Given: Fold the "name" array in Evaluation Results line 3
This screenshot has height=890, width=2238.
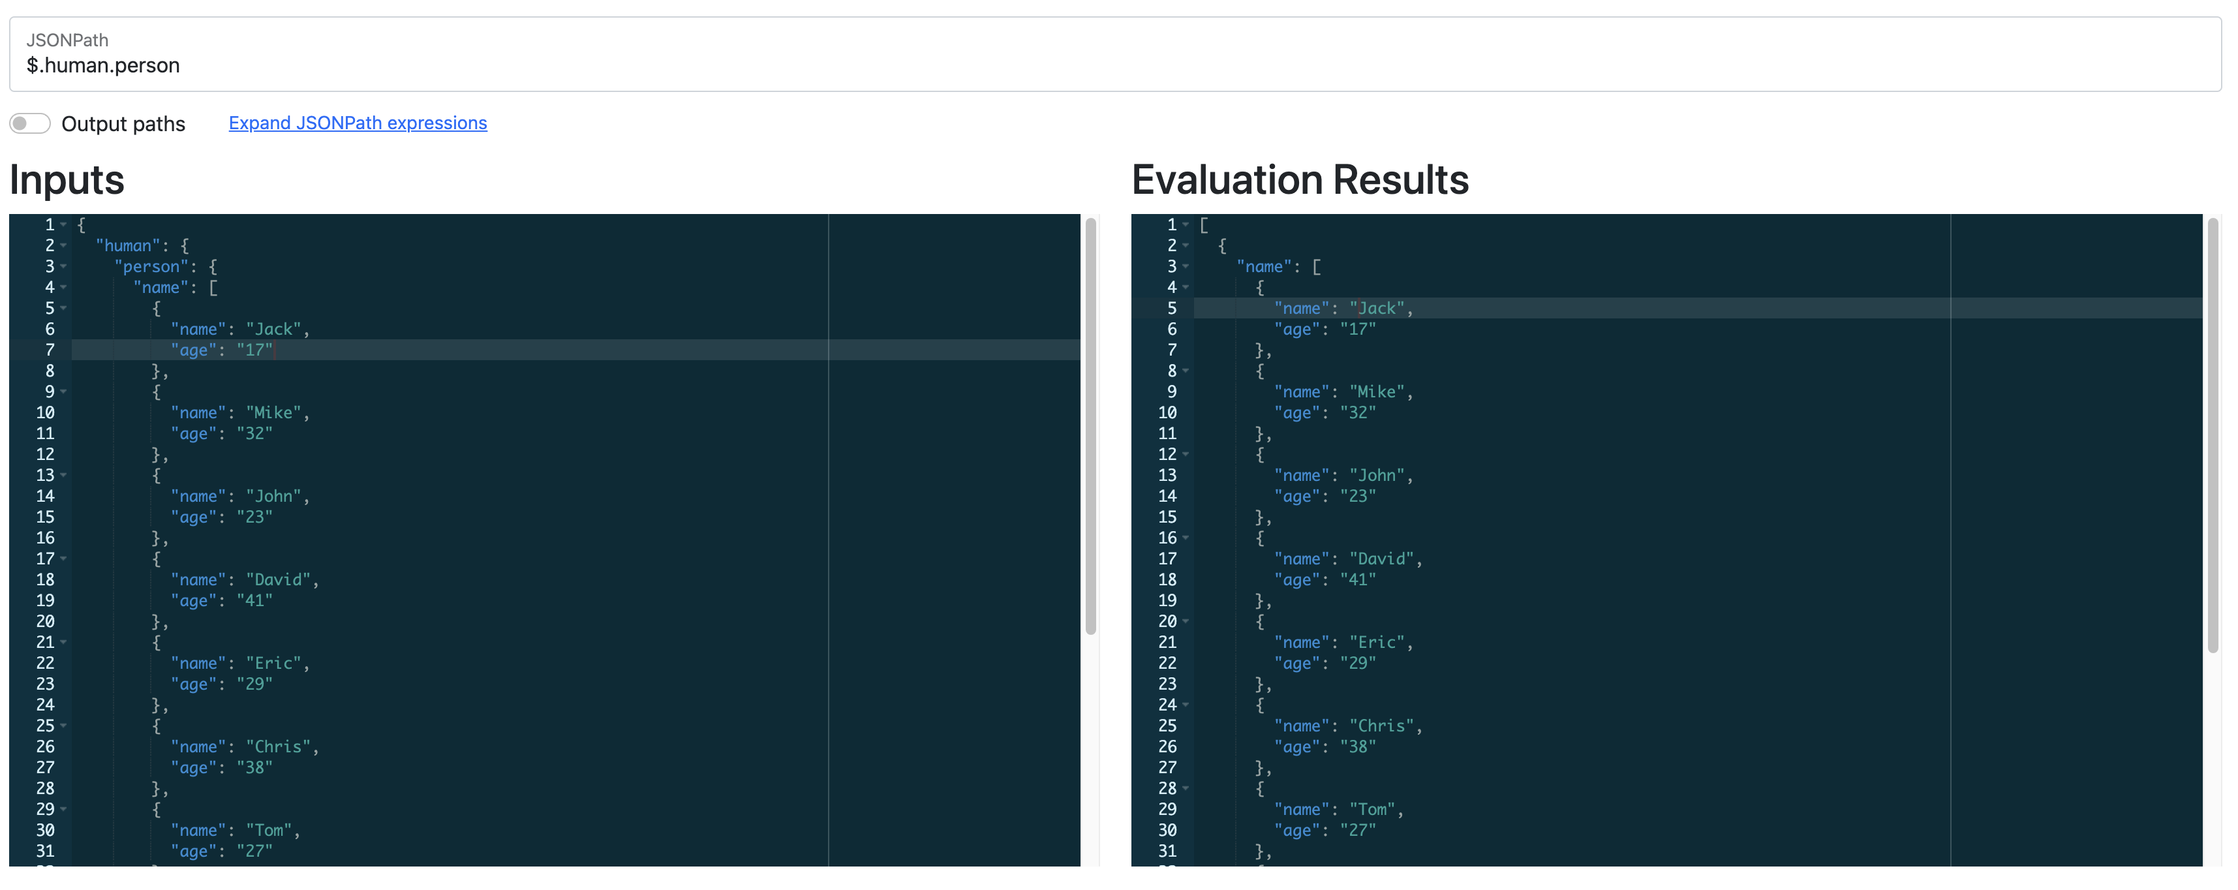Looking at the screenshot, I should (x=1185, y=267).
